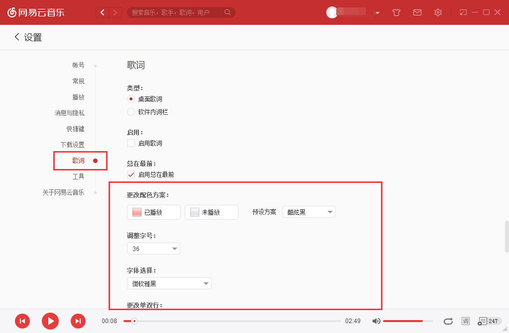Image resolution: width=509 pixels, height=333 pixels.
Task: Click the loop playback mode icon
Action: [x=448, y=321]
